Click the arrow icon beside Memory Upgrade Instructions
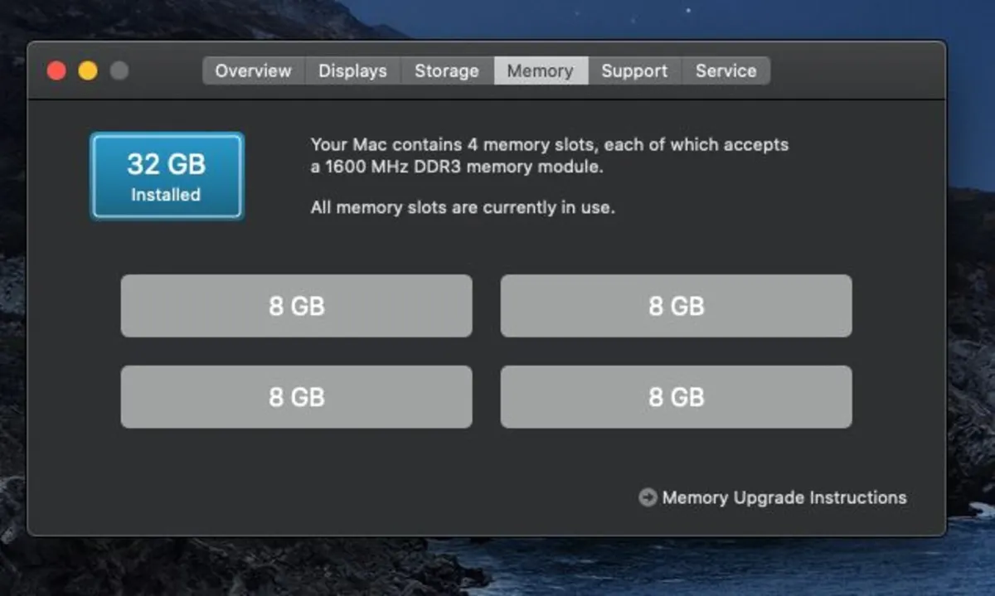 [648, 497]
